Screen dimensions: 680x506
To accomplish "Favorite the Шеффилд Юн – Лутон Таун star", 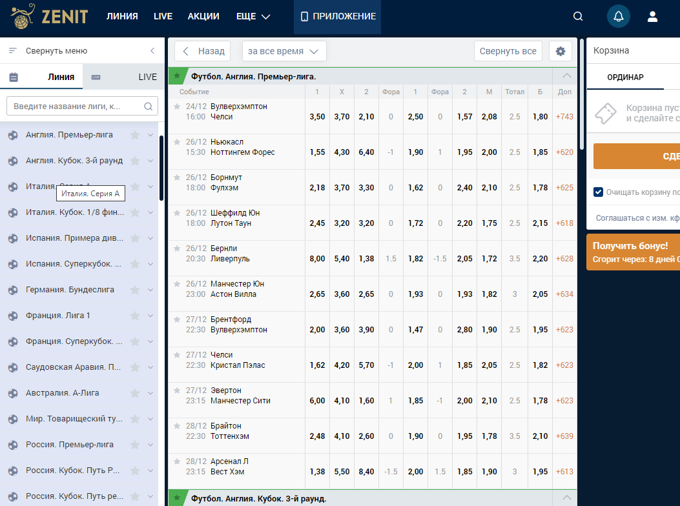I will pyautogui.click(x=177, y=213).
